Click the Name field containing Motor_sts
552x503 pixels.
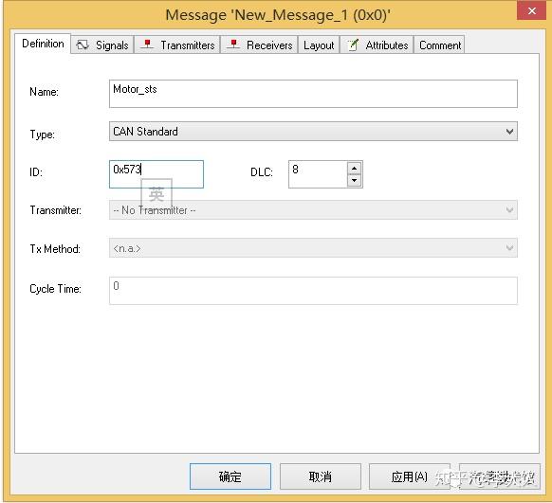(x=313, y=94)
